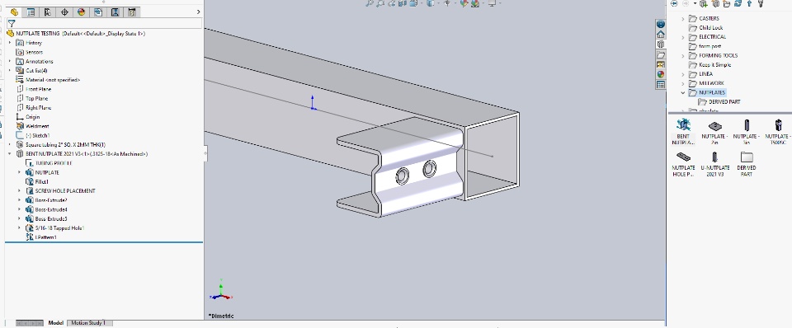The width and height of the screenshot is (792, 328).
Task: Select the Right Plane icon
Action: coord(20,107)
